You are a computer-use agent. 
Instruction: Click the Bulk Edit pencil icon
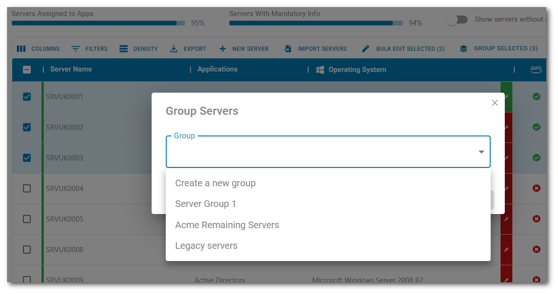[x=365, y=48]
